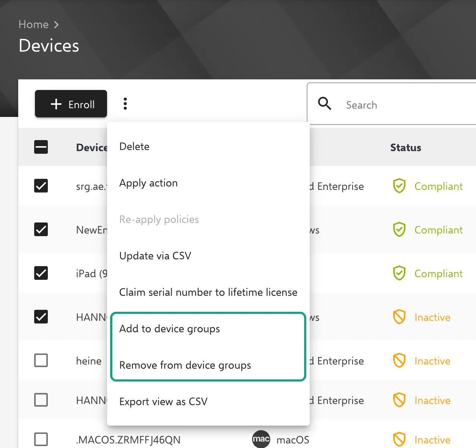Viewport: 476px width, 448px height.
Task: Select Remove from device groups
Action: 208,365
